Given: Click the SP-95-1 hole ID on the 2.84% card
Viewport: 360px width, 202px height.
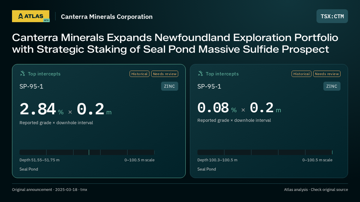Looking at the screenshot, I should pos(31,86).
